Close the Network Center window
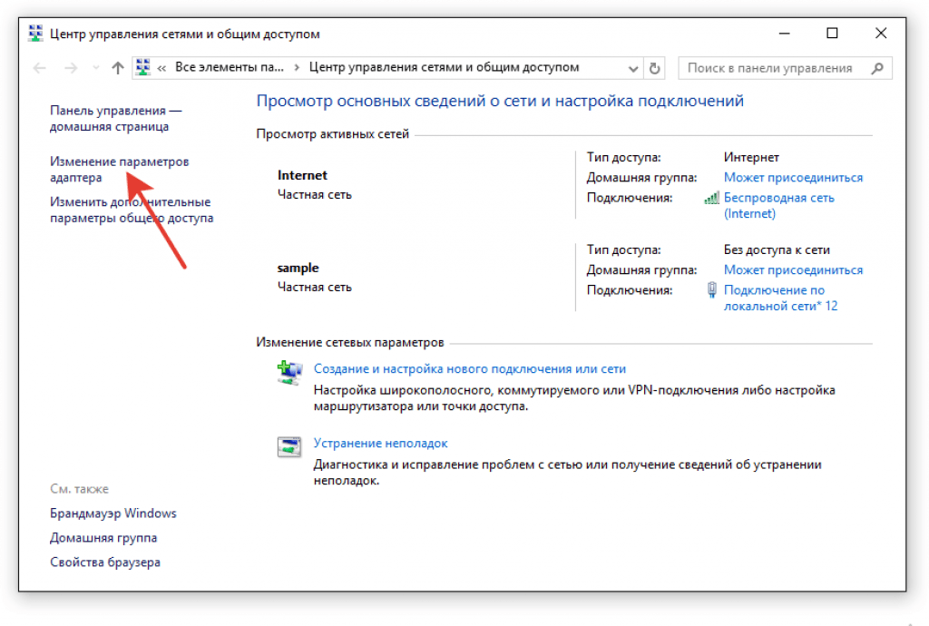 pos(881,34)
